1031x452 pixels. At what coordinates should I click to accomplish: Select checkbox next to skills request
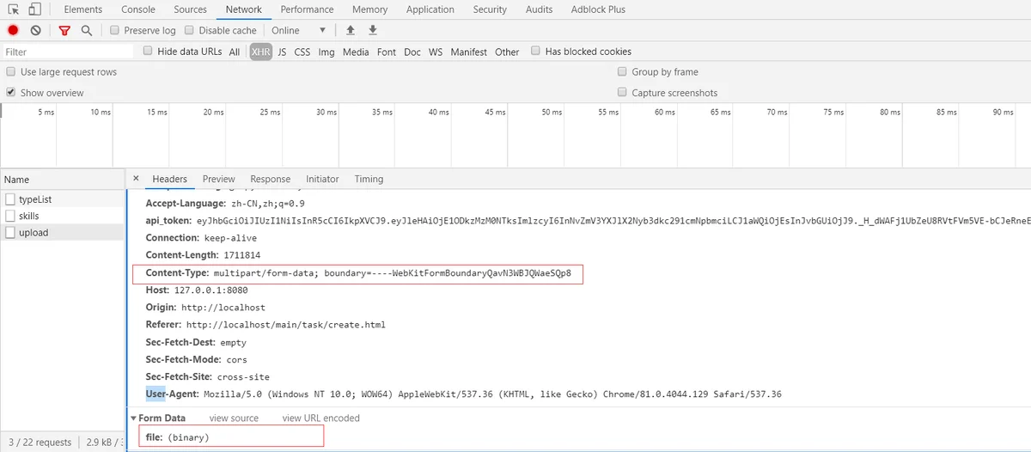10,216
